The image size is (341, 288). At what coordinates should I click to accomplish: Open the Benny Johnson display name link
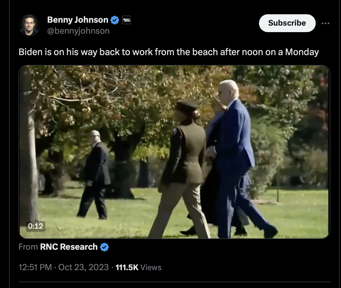tap(78, 20)
